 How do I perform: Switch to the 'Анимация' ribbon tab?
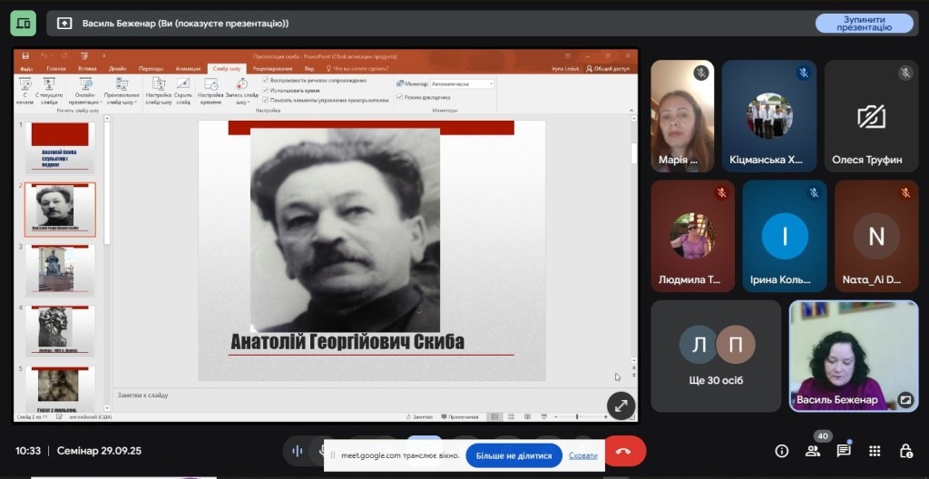(x=188, y=68)
